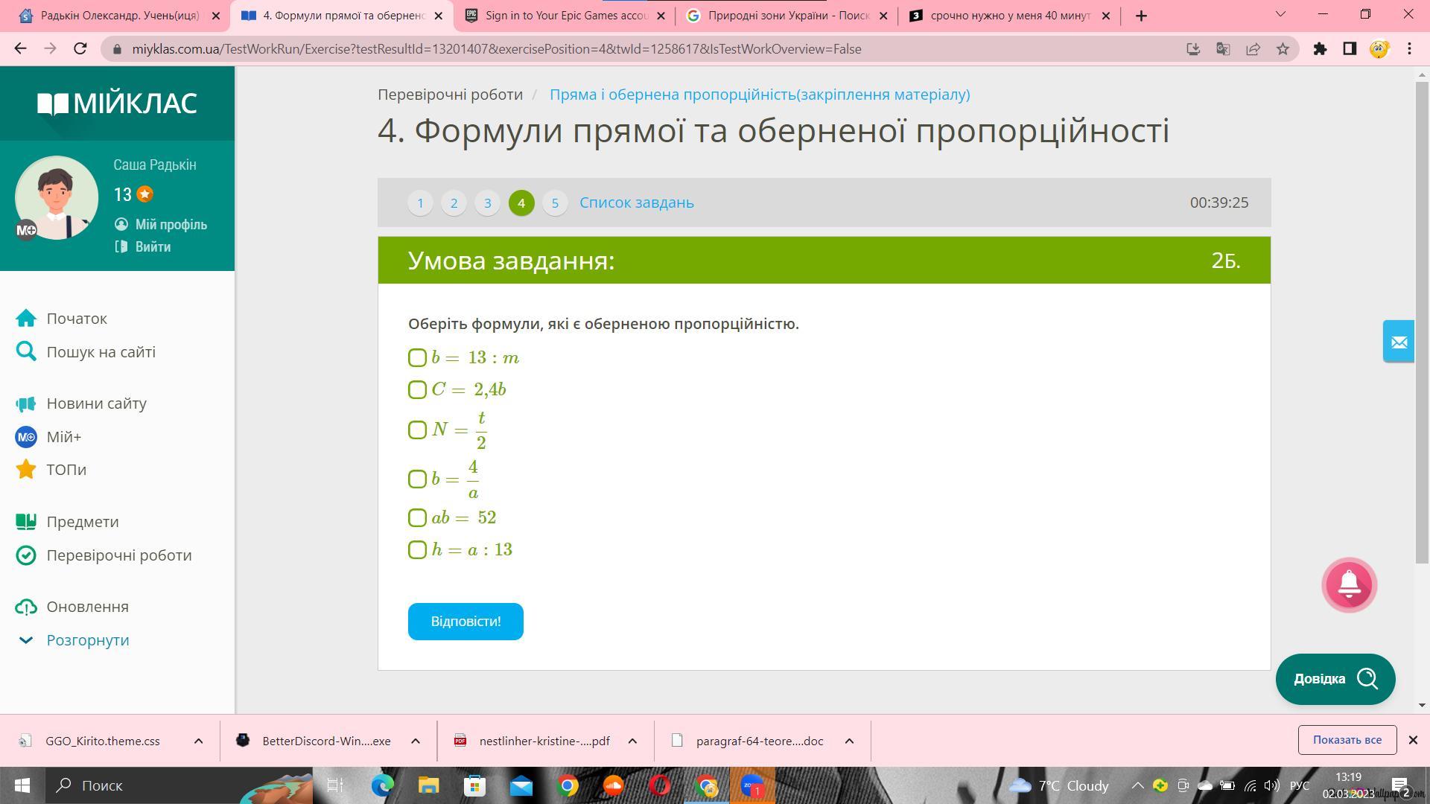Image resolution: width=1430 pixels, height=804 pixels.
Task: Select the C = 2,4b checkbox
Action: tap(417, 390)
